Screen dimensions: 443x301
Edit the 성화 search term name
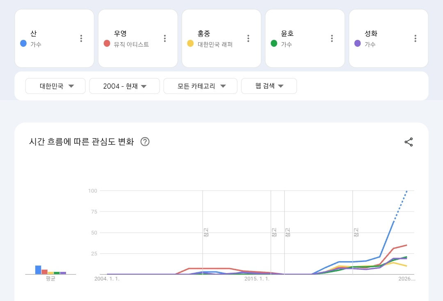coord(371,33)
